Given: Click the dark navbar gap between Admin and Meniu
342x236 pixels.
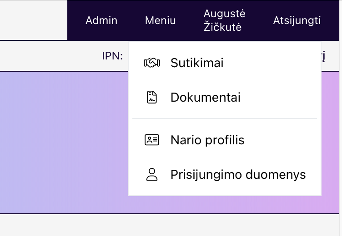Looking at the screenshot, I should pos(131,20).
